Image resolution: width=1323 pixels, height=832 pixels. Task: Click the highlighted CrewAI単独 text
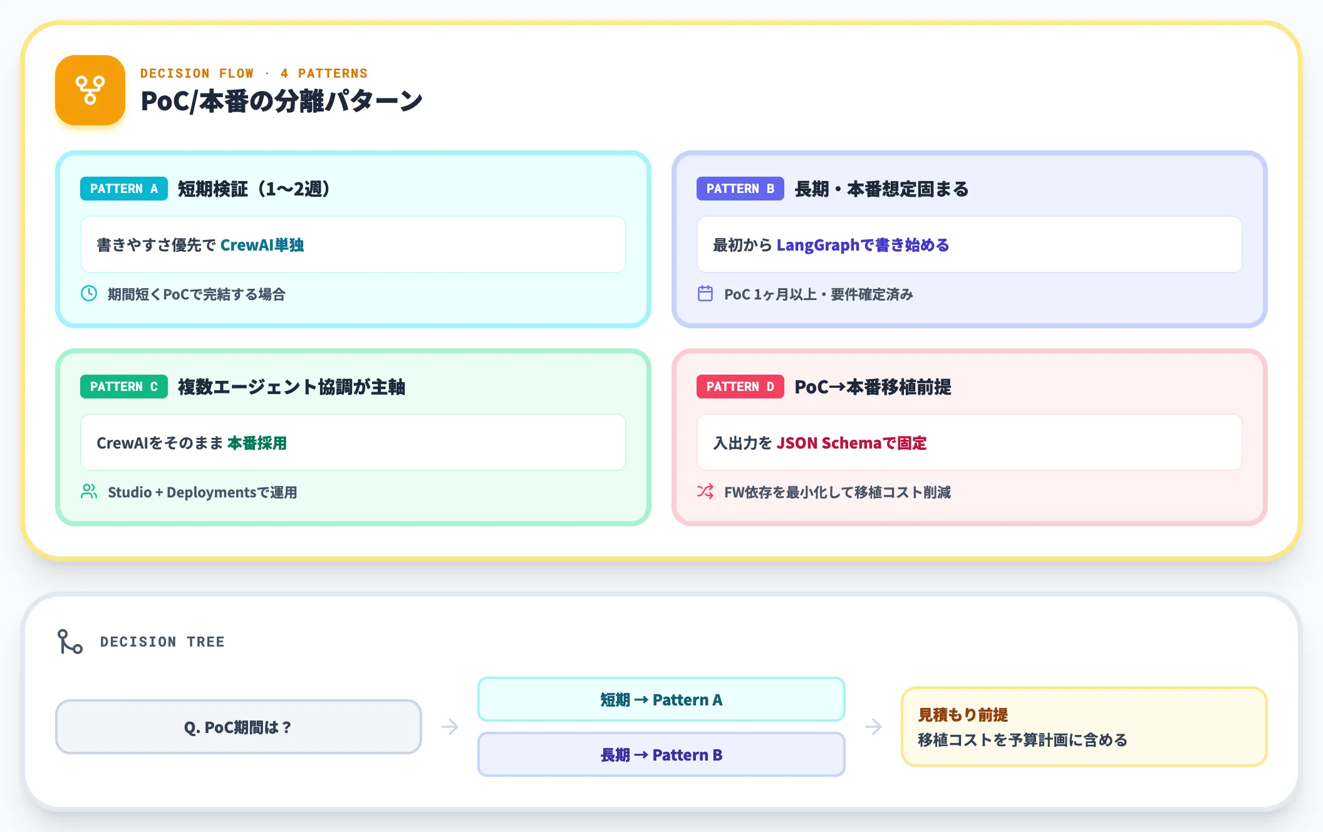[262, 245]
